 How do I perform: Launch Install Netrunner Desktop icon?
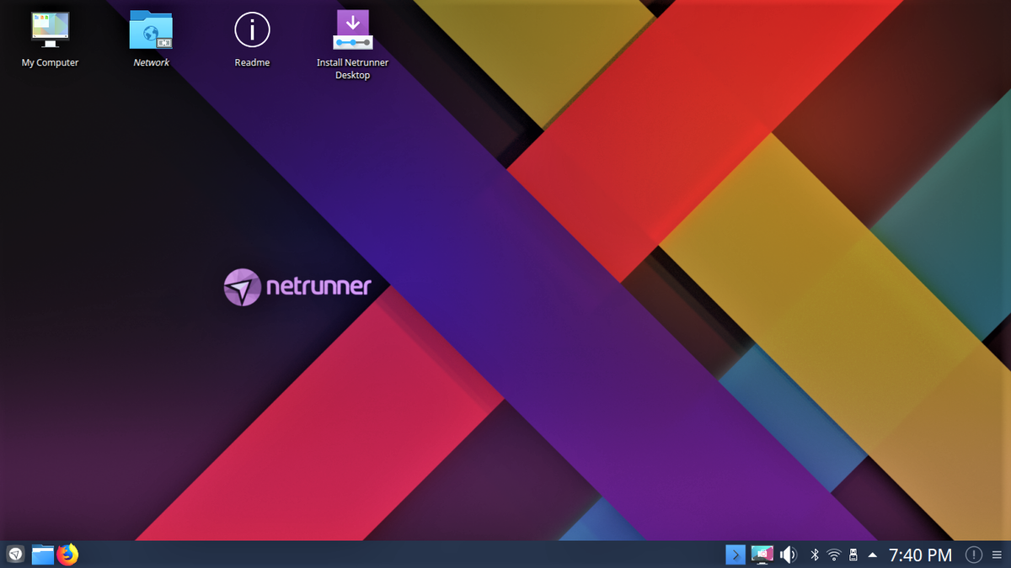point(353,30)
